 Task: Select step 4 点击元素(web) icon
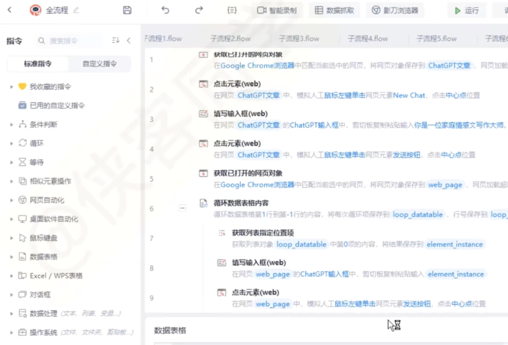(x=204, y=143)
